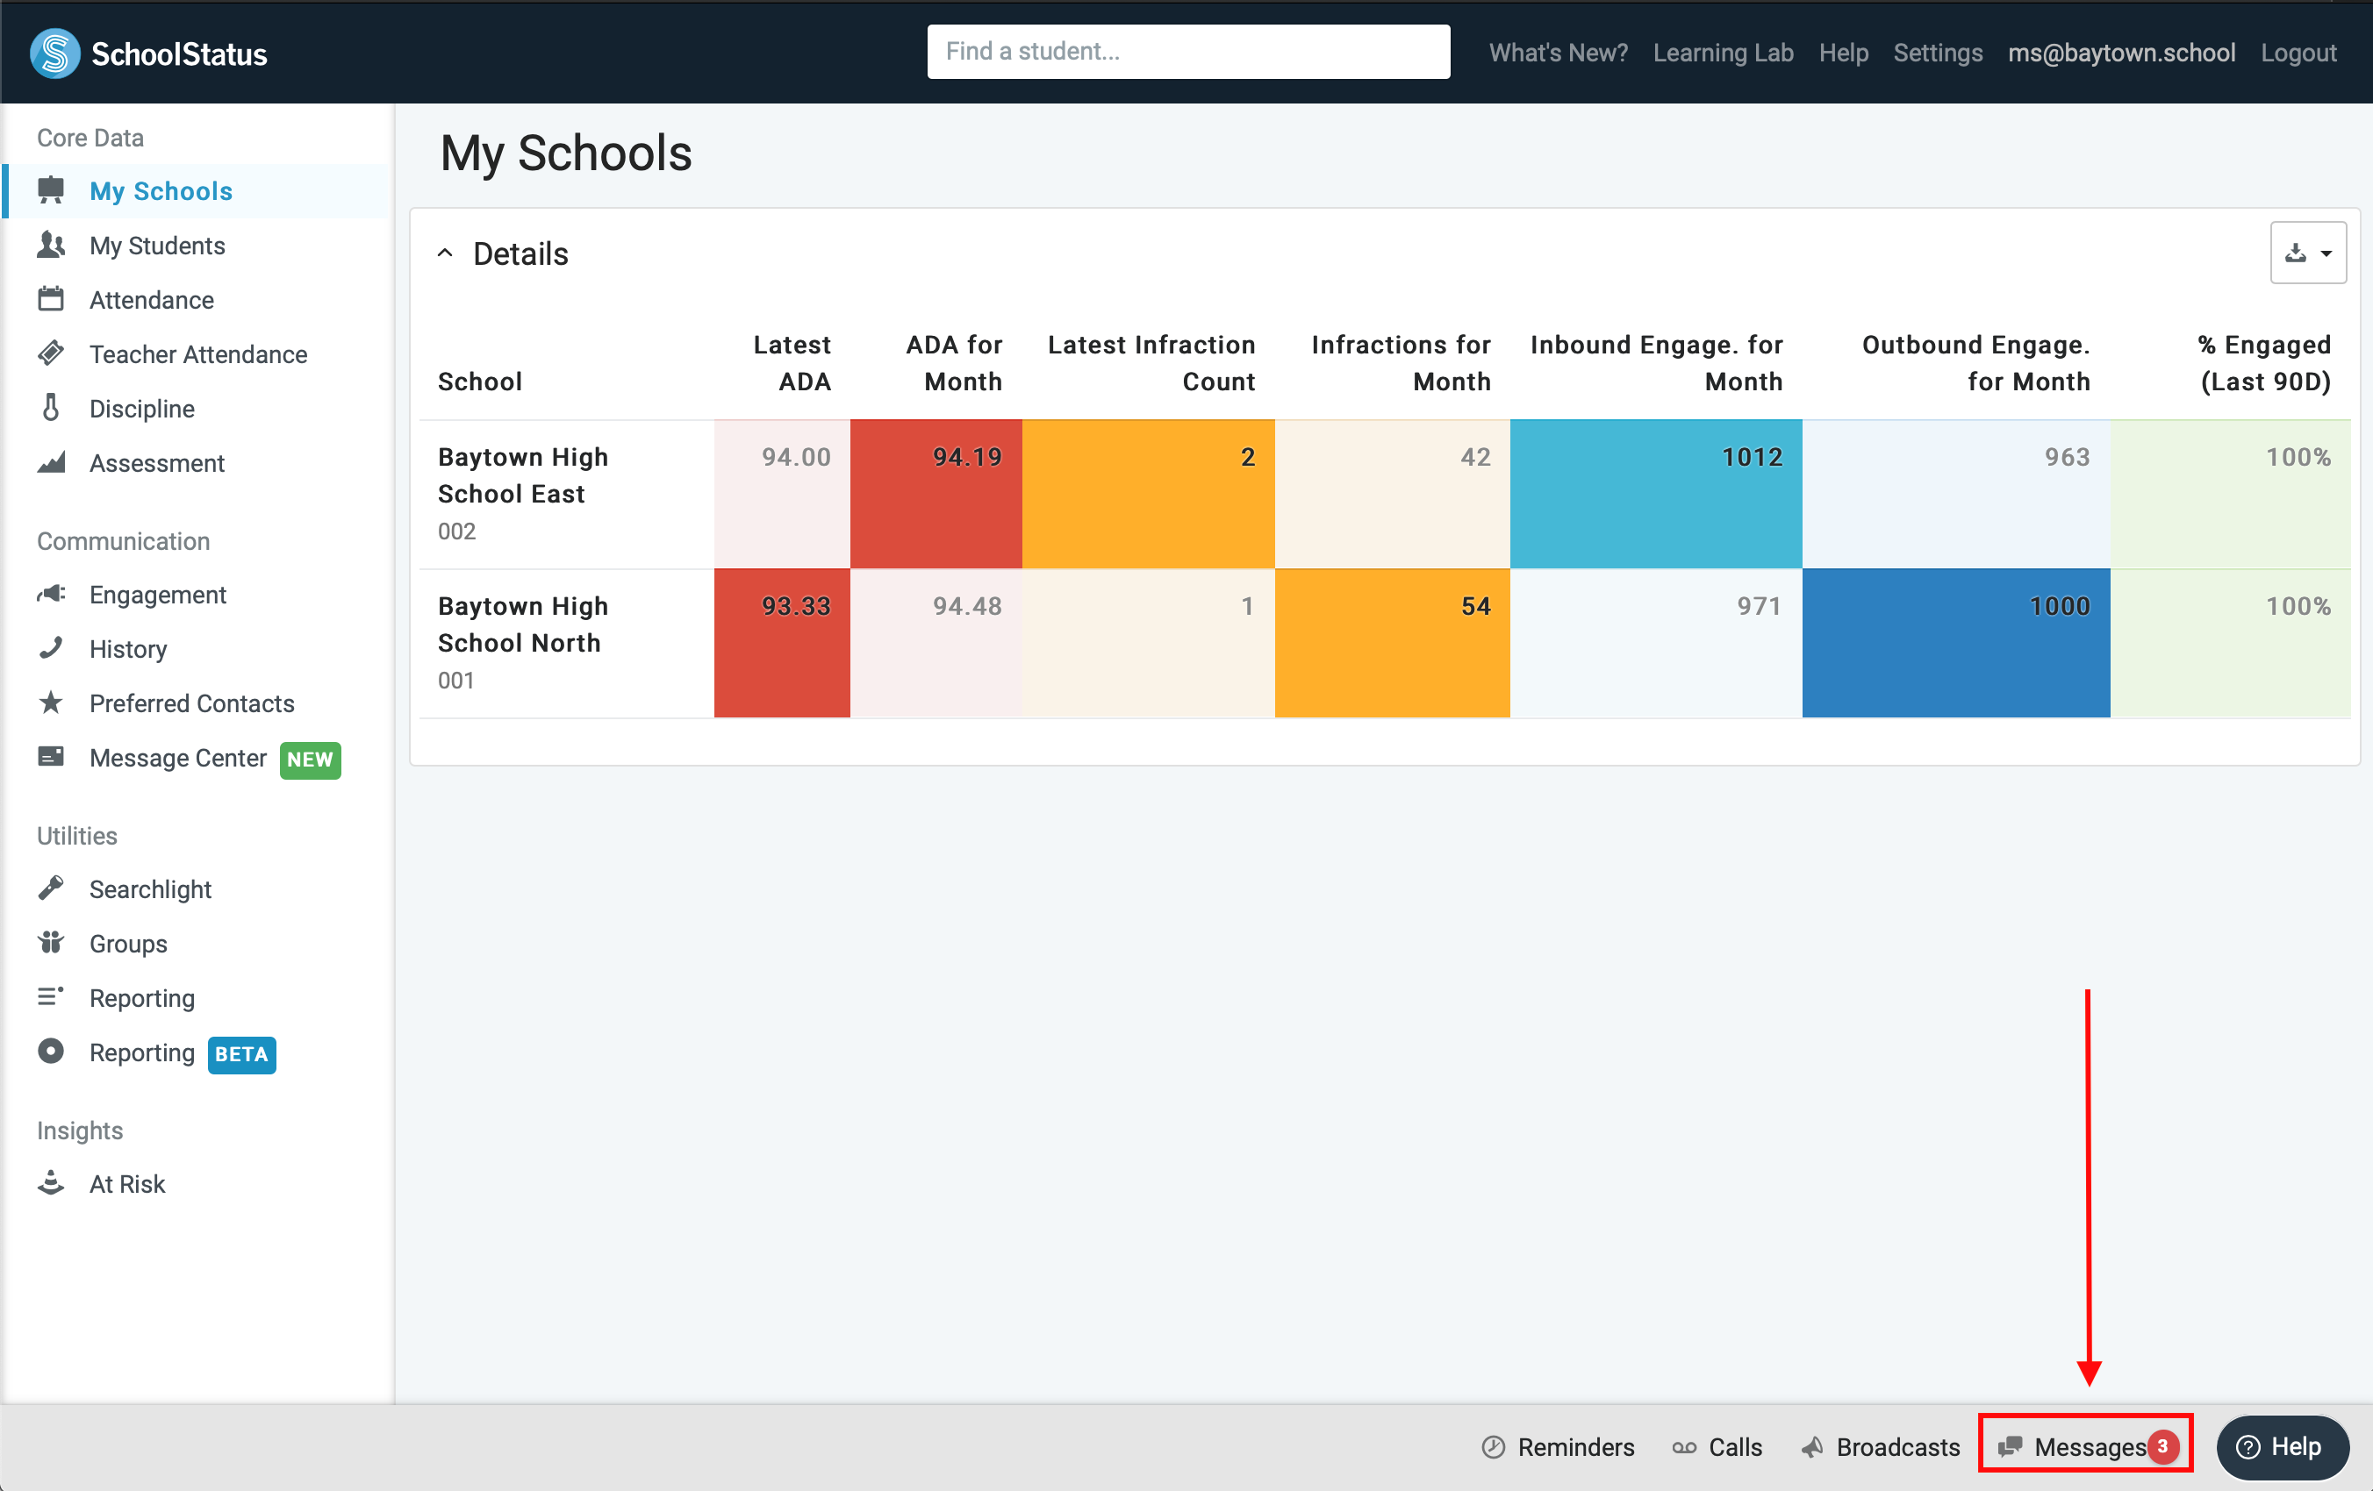Click the History phone icon
Viewport: 2373px width, 1491px height.
point(51,648)
